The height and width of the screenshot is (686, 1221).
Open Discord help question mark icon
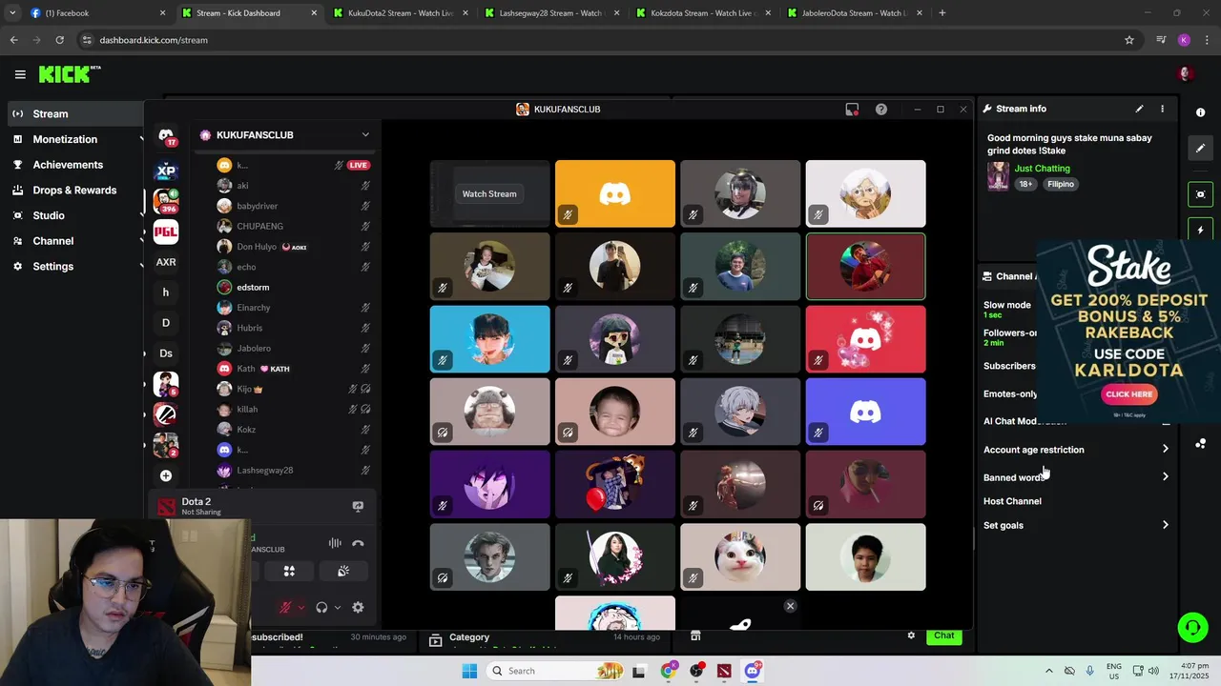click(x=881, y=110)
